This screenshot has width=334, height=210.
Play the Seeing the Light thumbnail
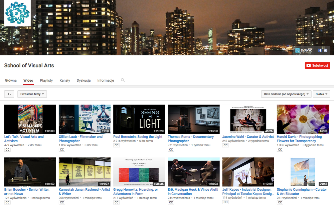(139, 119)
